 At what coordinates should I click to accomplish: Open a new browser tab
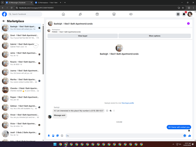tap(65, 3)
